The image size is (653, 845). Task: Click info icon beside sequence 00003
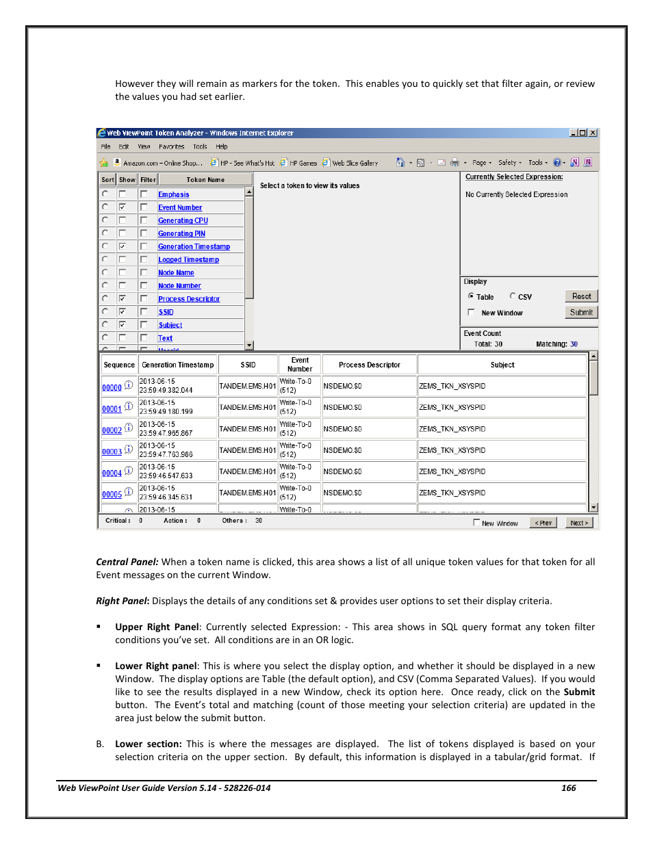[x=129, y=449]
